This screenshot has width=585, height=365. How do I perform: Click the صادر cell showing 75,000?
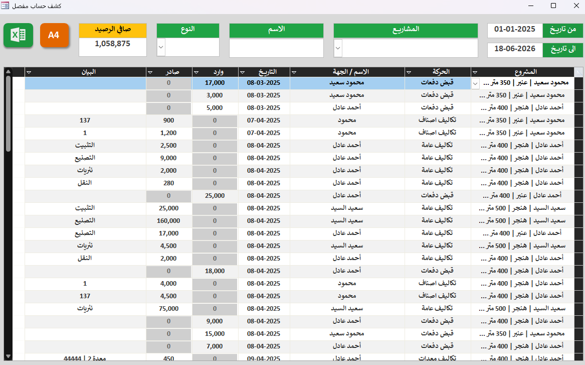(x=168, y=309)
